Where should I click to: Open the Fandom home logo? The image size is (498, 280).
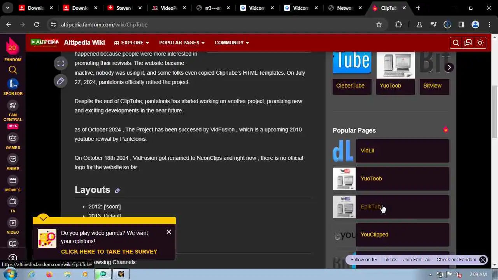pos(12,47)
